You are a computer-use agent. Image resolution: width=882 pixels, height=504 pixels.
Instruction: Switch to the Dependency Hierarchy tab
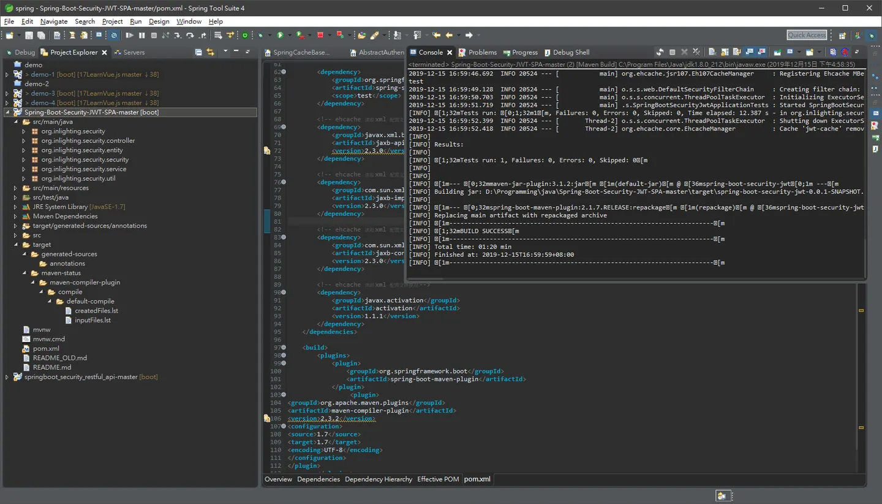379,479
